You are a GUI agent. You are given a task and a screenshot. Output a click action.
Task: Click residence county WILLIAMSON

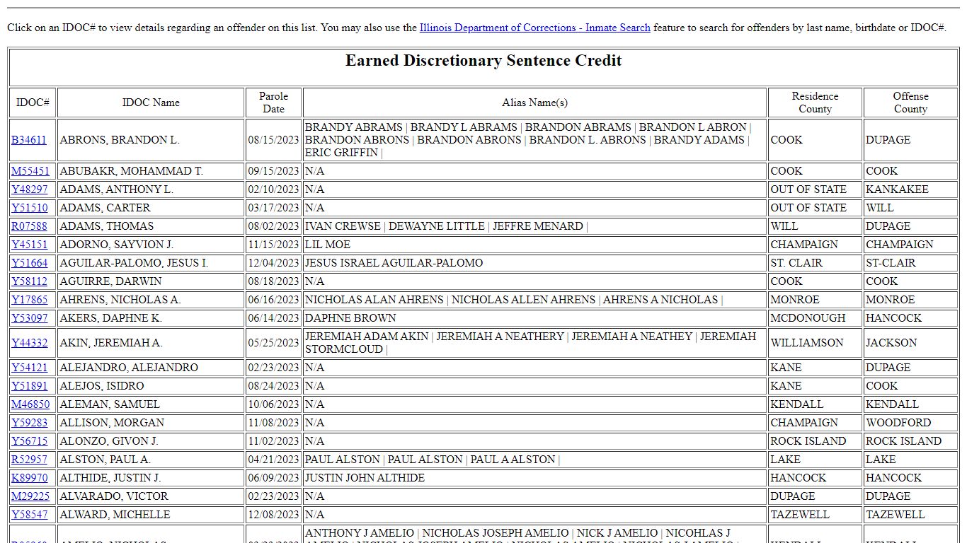pos(807,343)
